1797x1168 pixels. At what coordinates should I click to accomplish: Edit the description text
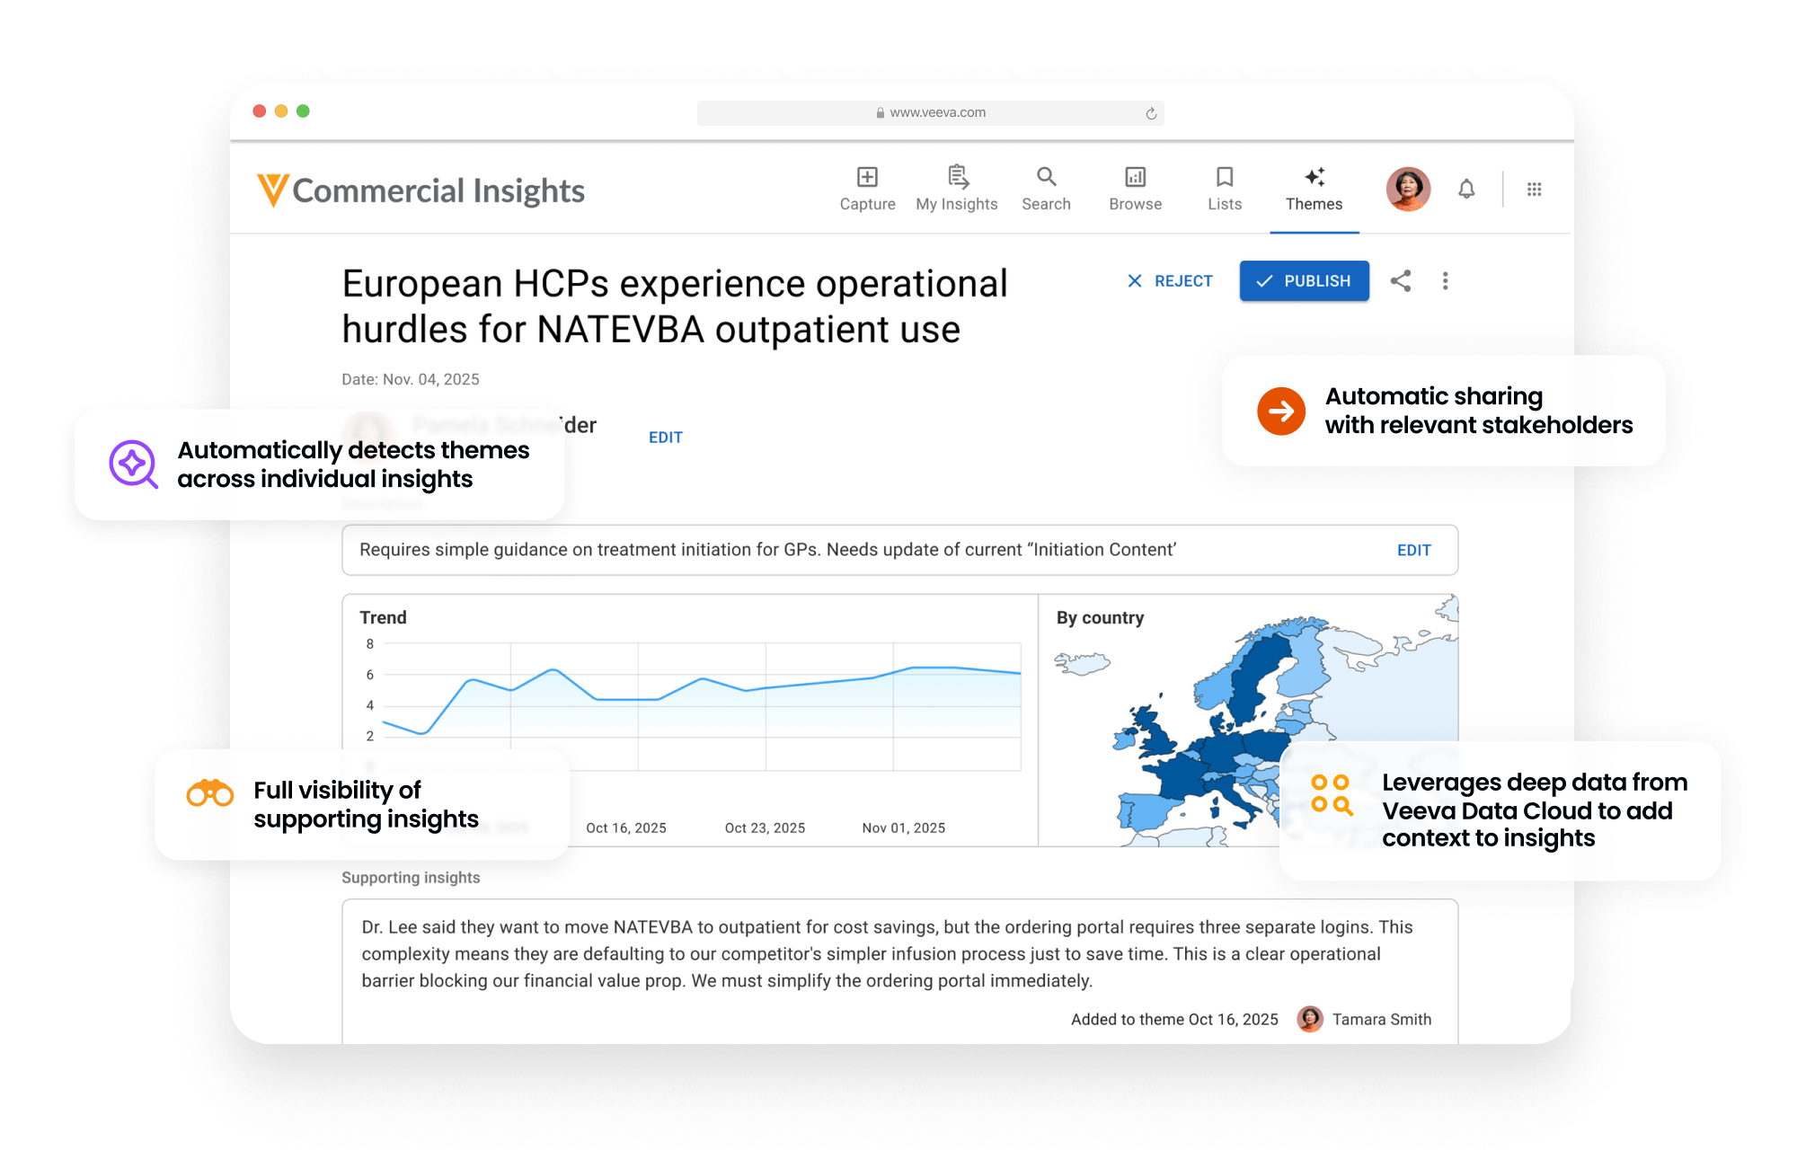point(1413,550)
